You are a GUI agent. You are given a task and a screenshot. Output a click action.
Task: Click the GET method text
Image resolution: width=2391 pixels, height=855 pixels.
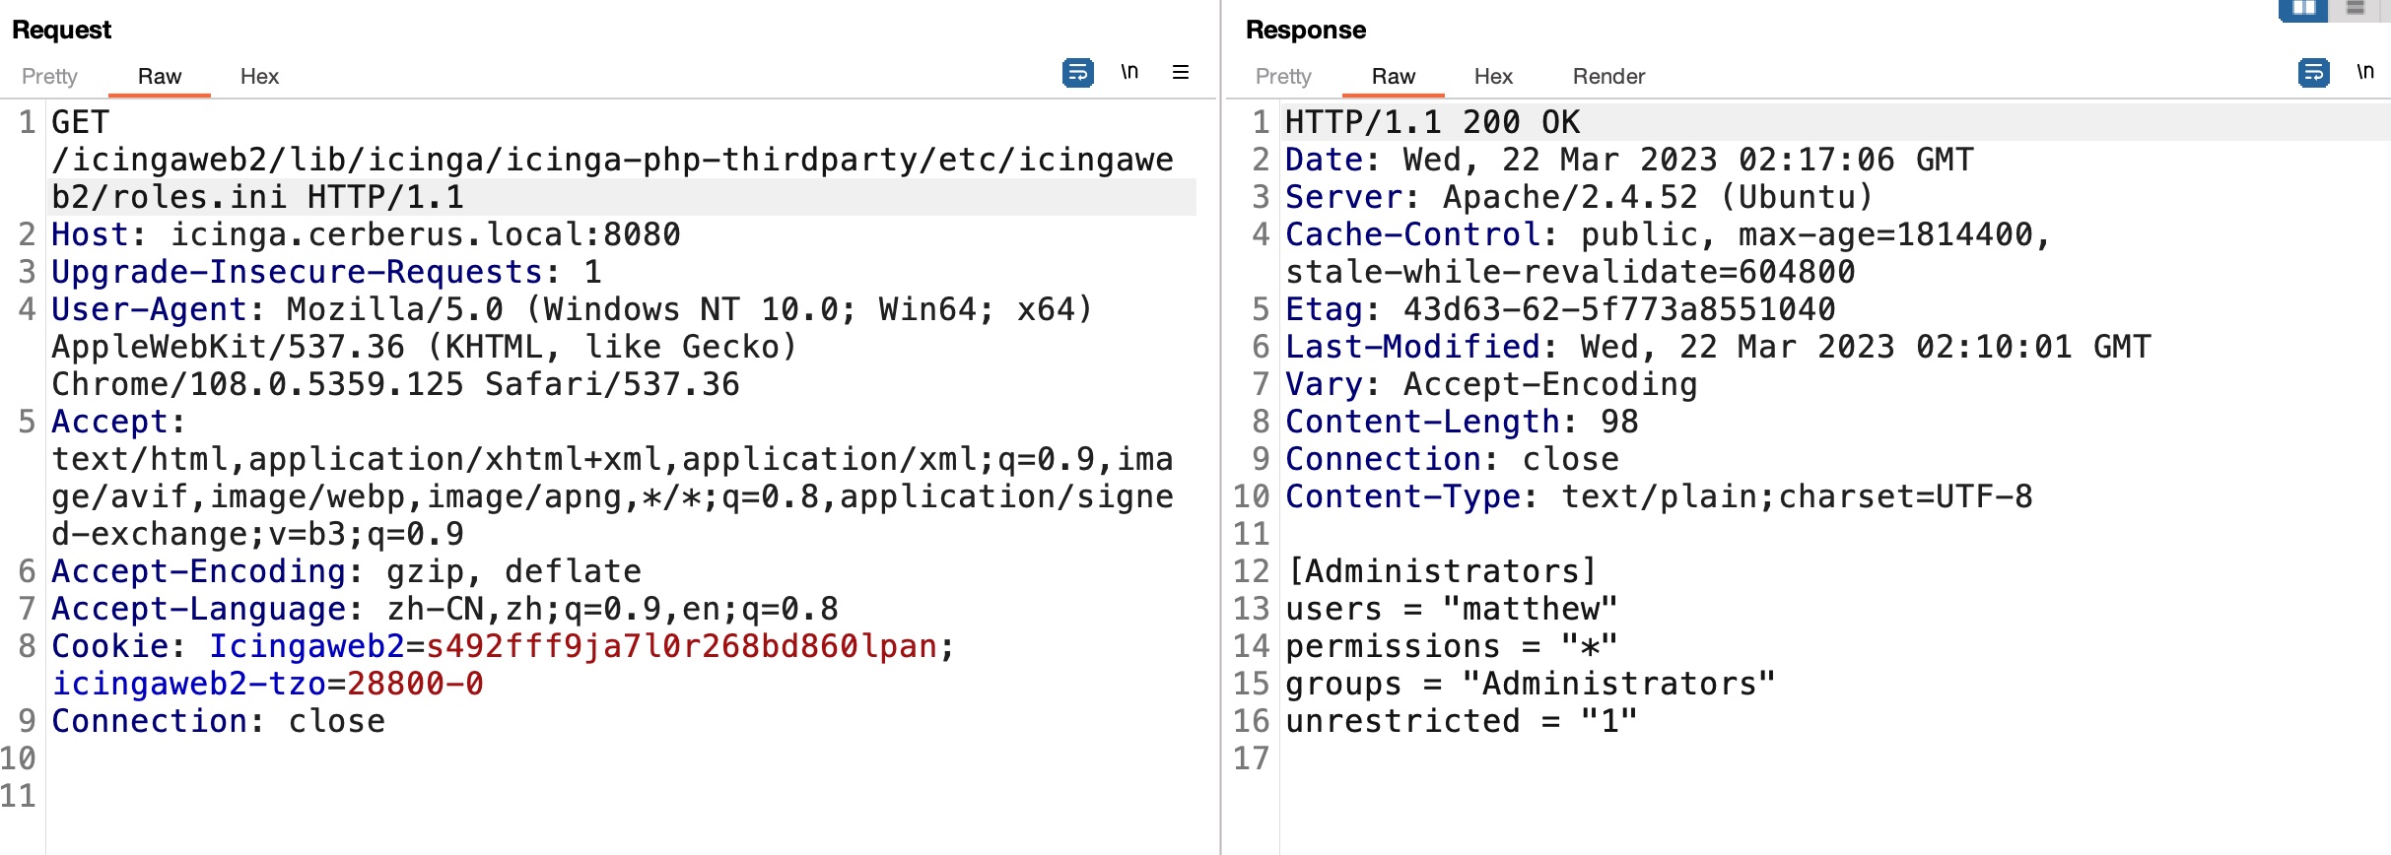[81, 122]
